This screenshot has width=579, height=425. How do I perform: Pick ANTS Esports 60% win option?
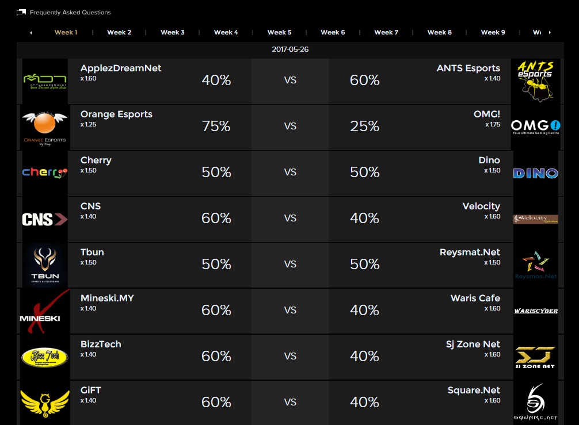click(364, 81)
